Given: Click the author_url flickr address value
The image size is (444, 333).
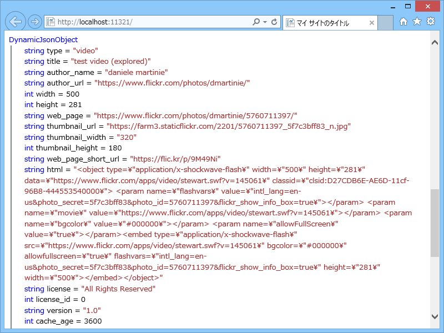Looking at the screenshot, I should [x=172, y=83].
